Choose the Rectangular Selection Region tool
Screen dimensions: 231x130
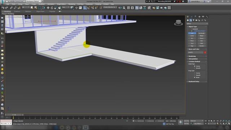(x=40, y=8)
